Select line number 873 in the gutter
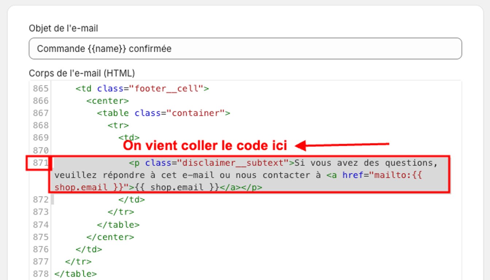 [40, 212]
